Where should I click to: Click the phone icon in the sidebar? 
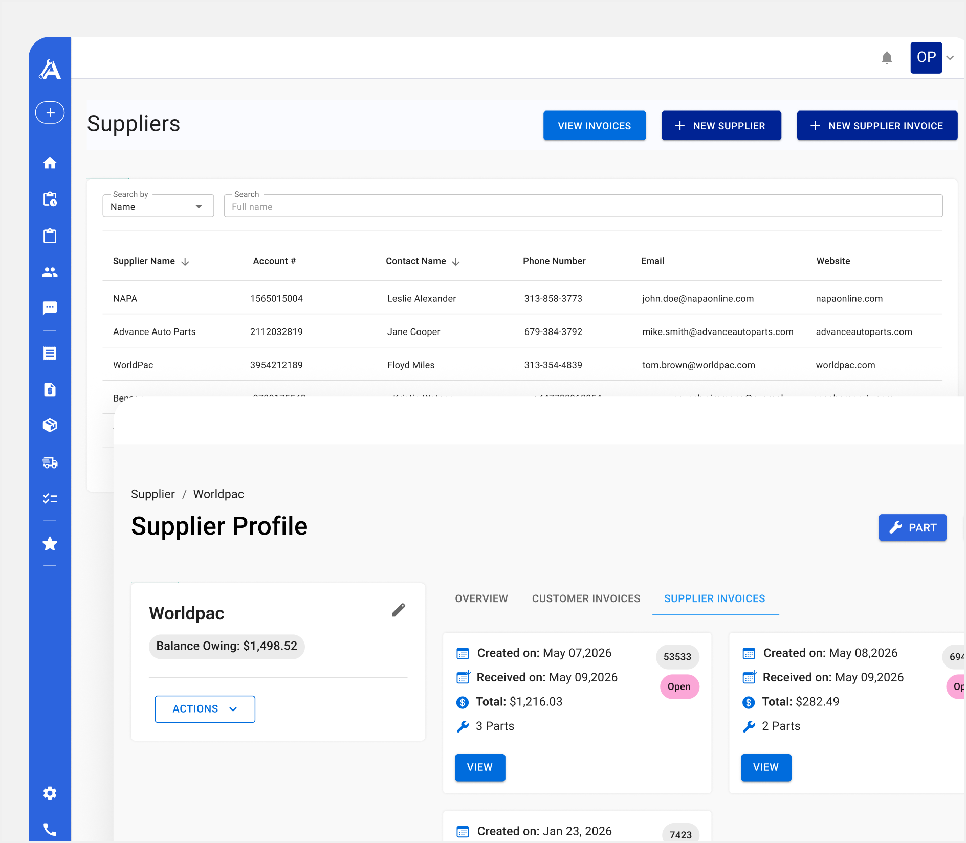tap(50, 829)
